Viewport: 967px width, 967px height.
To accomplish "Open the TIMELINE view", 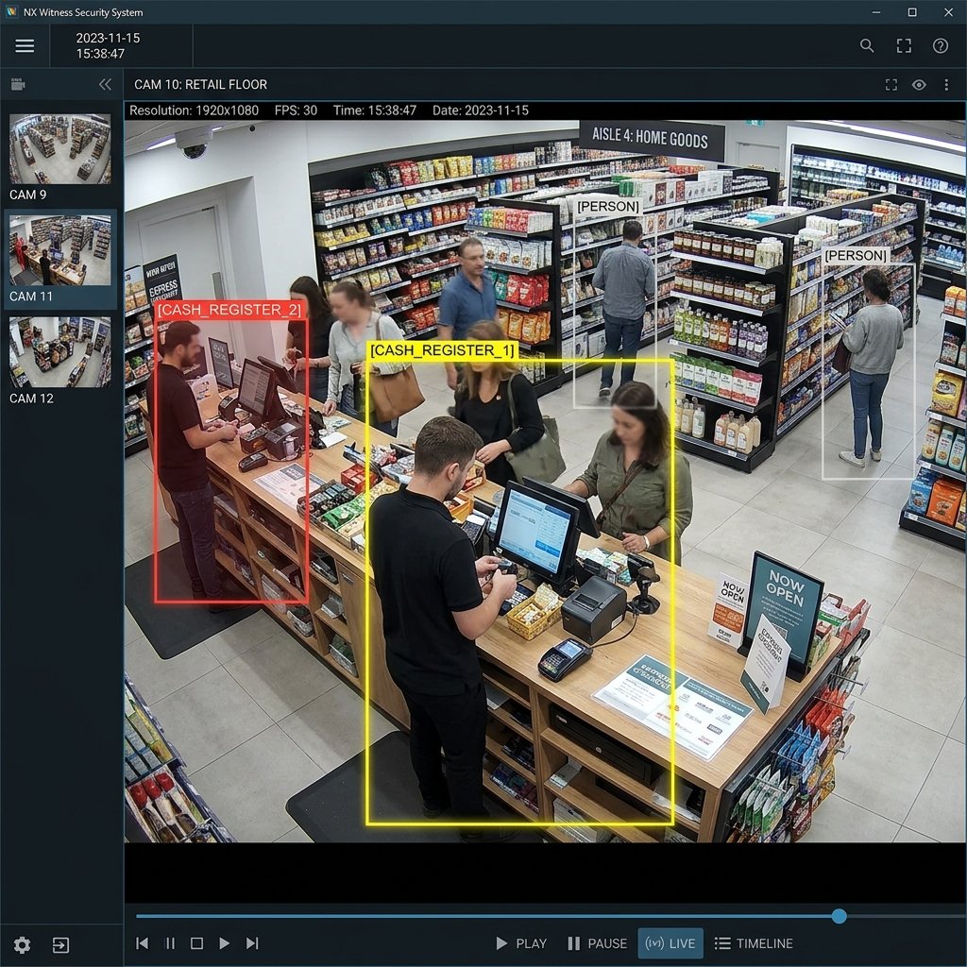I will [754, 943].
